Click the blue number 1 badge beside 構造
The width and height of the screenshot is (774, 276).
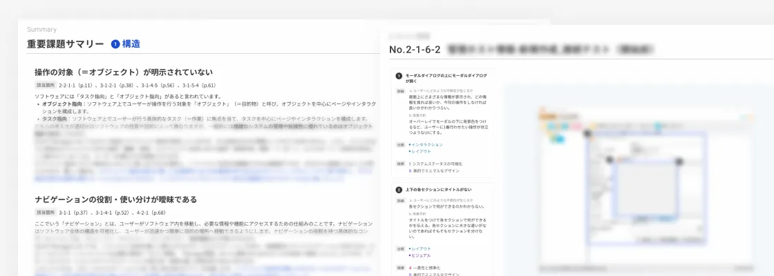115,44
